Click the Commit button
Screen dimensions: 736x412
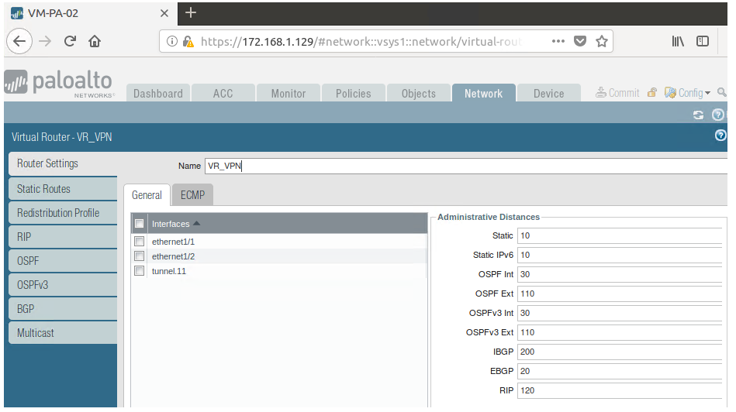pos(617,93)
